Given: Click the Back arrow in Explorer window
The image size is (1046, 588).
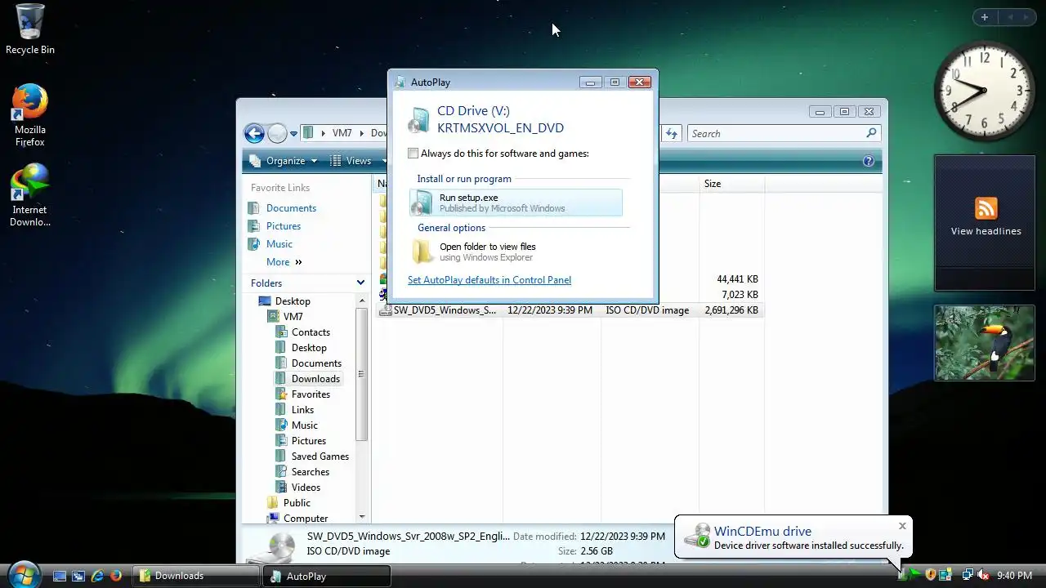Looking at the screenshot, I should pyautogui.click(x=254, y=134).
